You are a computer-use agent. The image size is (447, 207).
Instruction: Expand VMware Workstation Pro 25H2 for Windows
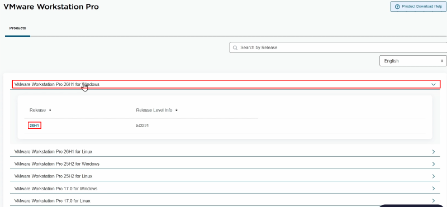(x=225, y=164)
